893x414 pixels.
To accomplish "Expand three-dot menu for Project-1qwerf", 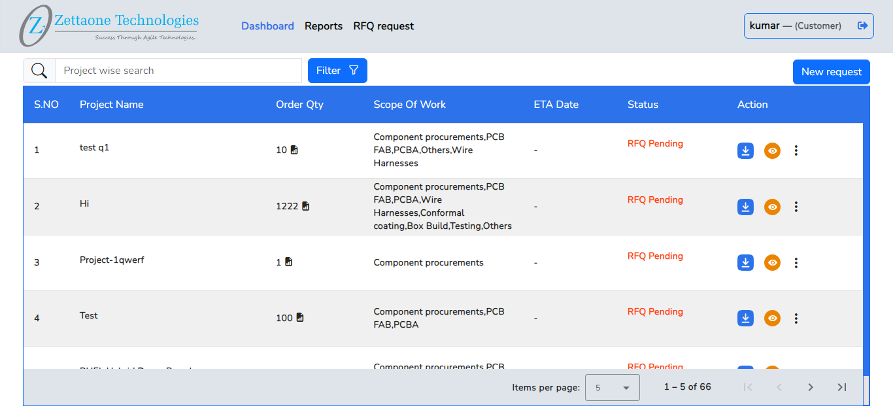I will pyautogui.click(x=796, y=263).
